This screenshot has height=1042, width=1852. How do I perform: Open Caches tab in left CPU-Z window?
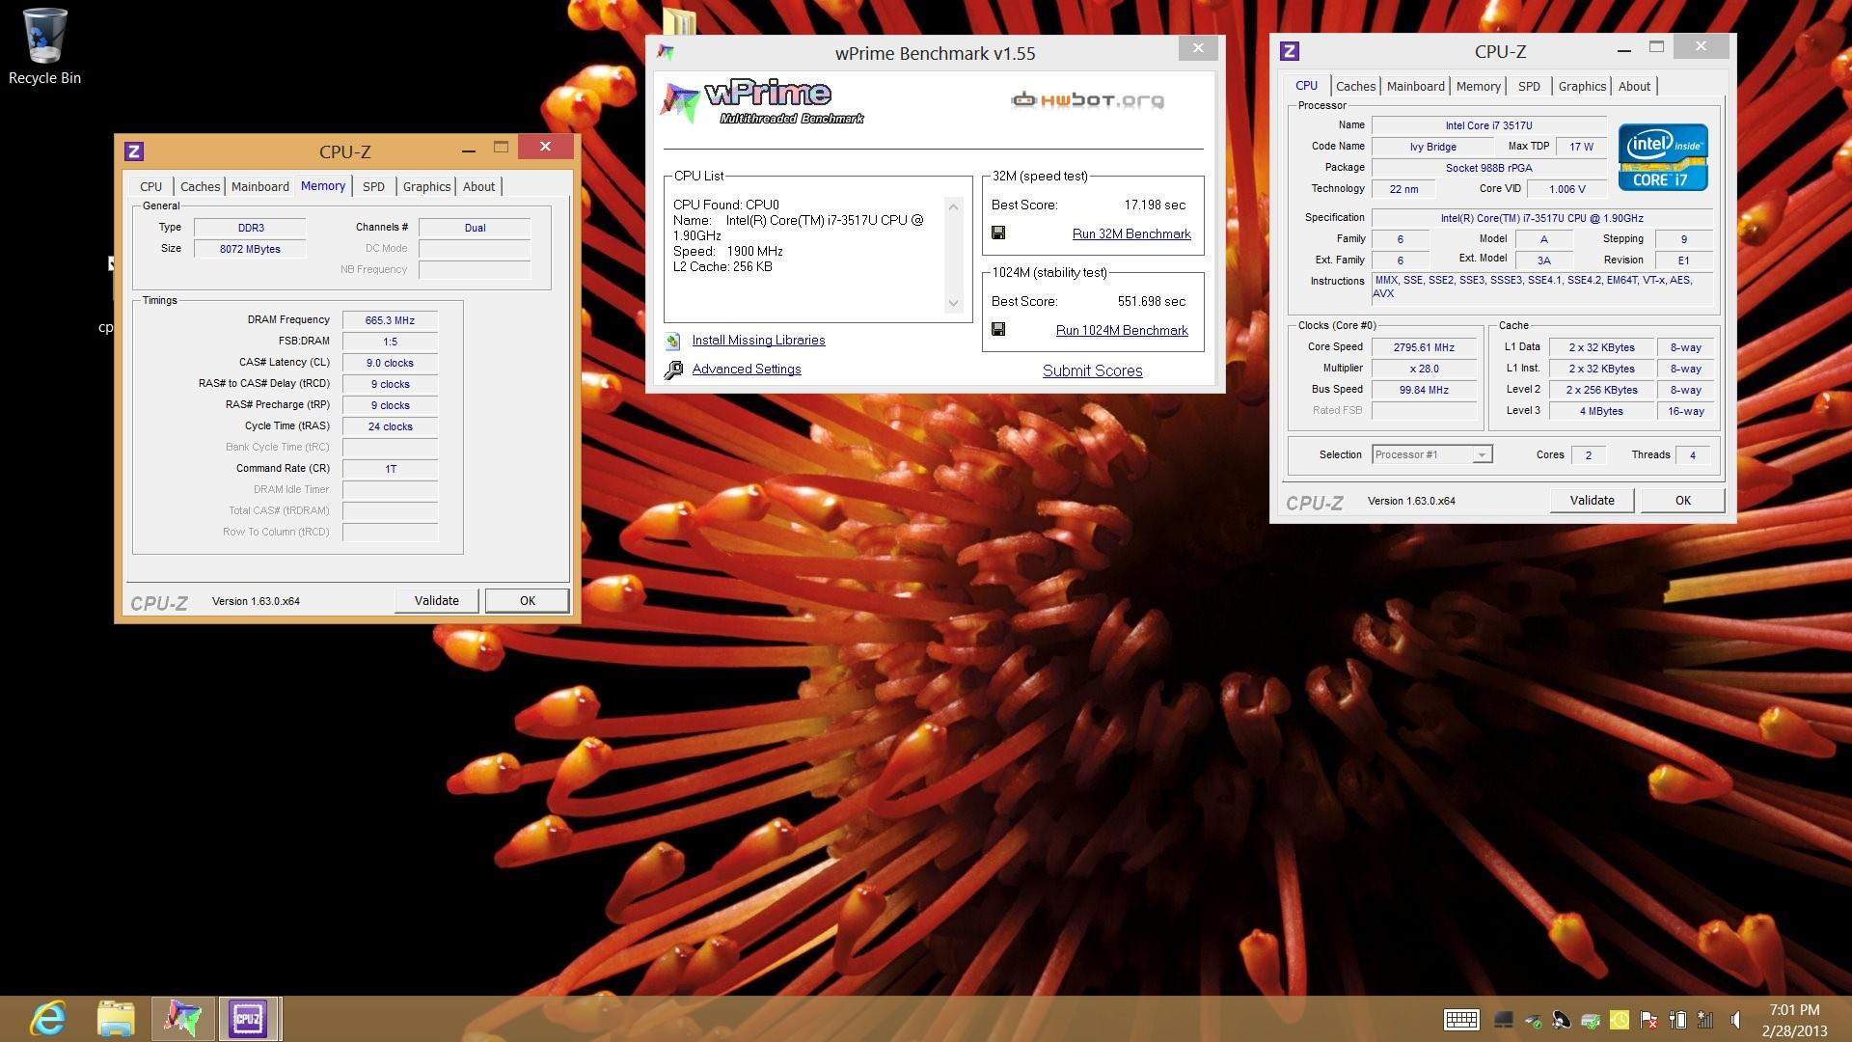click(200, 186)
